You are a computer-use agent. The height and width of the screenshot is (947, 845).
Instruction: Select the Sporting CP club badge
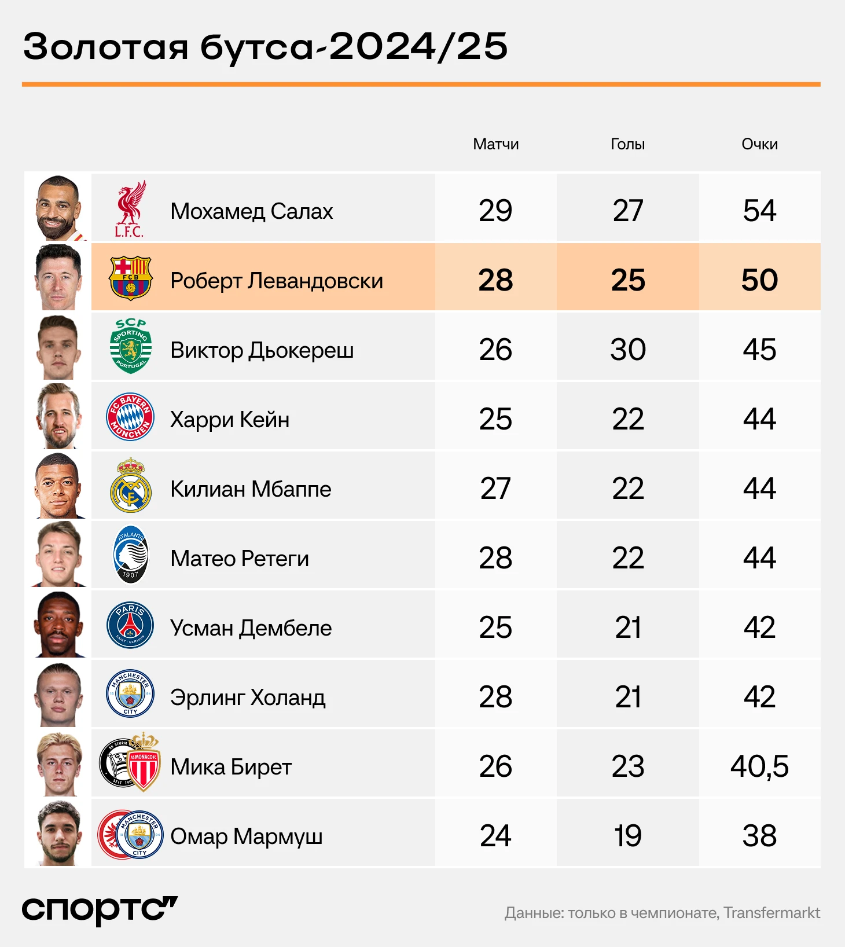point(131,346)
